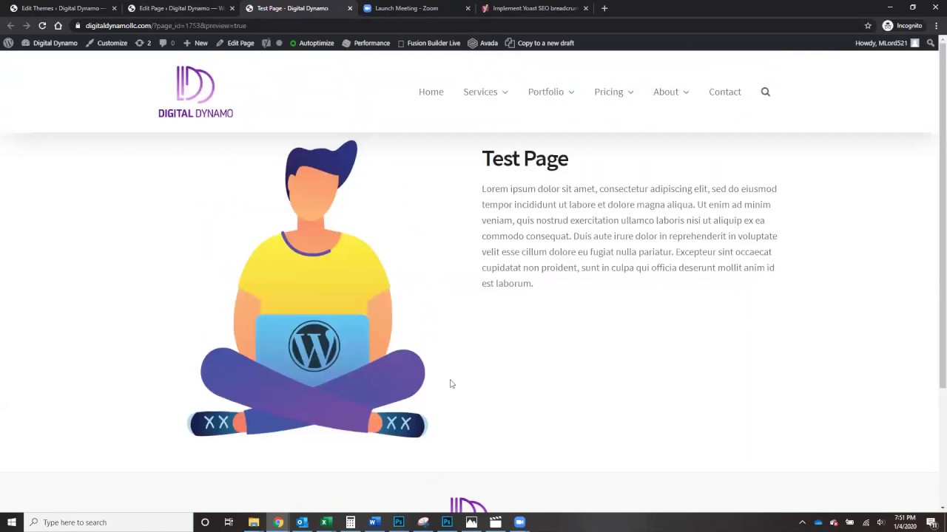The height and width of the screenshot is (532, 947).
Task: Click the WordPress laptop character illustration
Action: (308, 288)
